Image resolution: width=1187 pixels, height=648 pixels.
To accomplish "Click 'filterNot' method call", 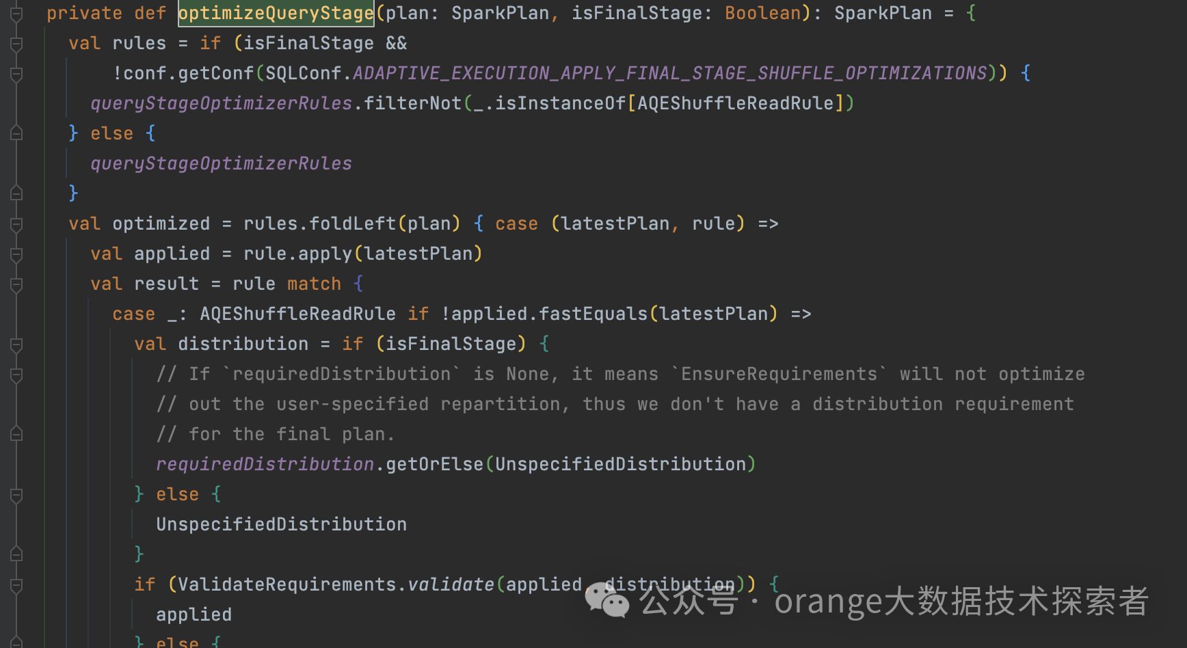I will tap(413, 103).
